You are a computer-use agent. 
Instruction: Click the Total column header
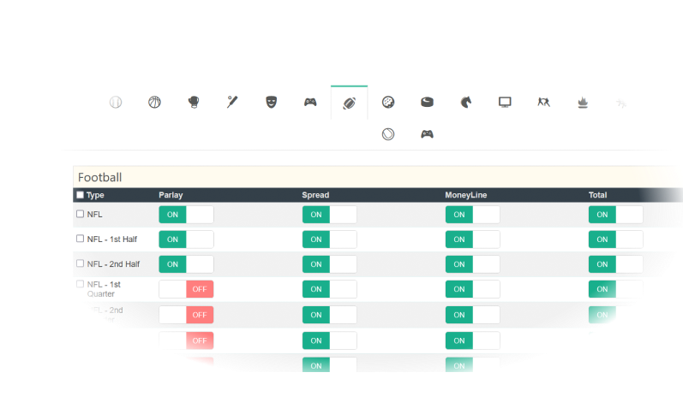[597, 195]
